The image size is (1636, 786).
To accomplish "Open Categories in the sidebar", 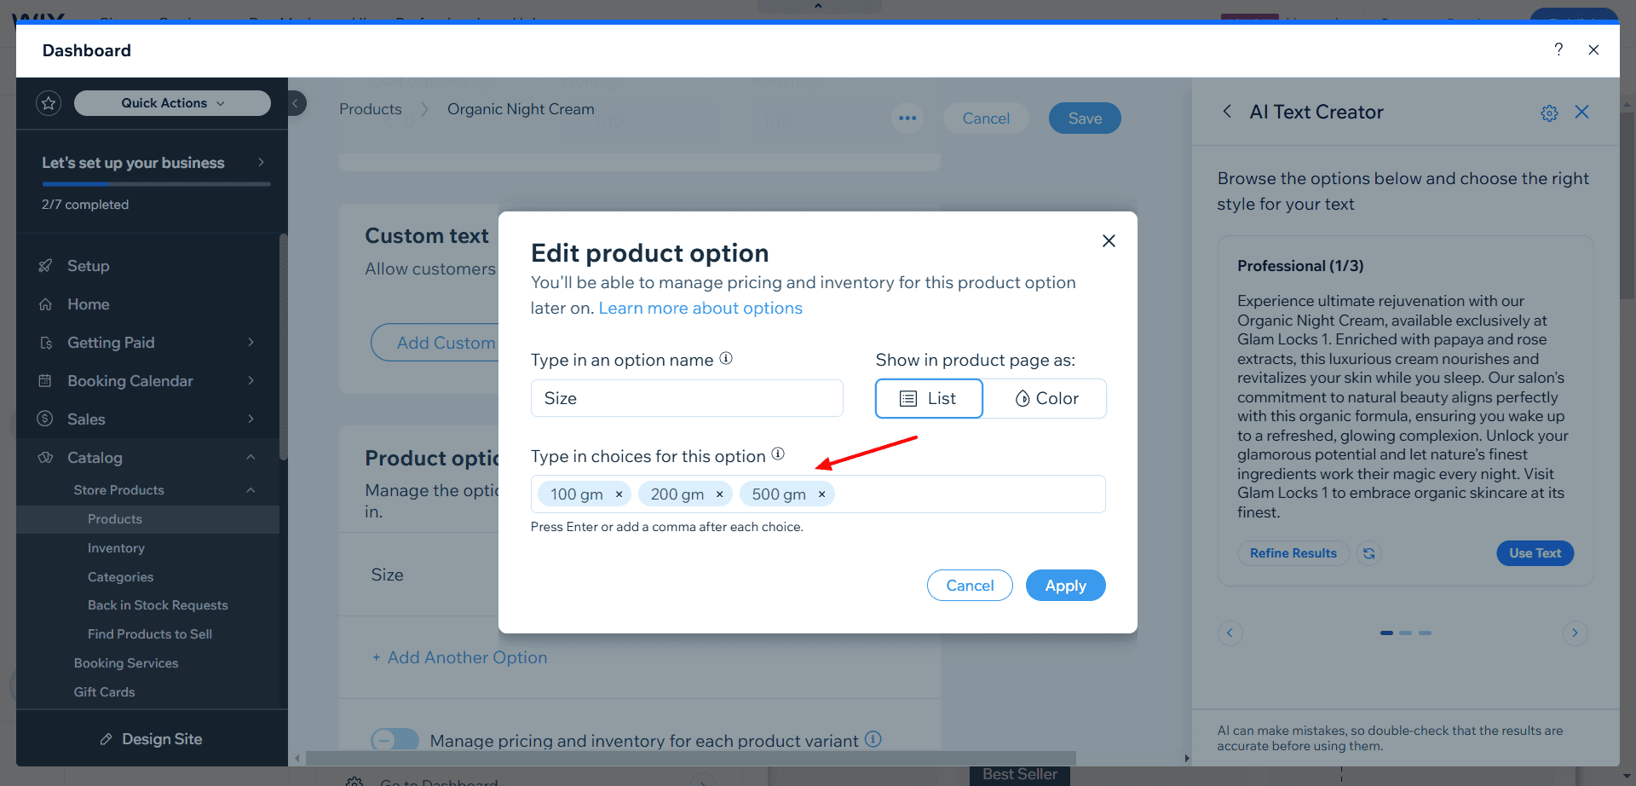I will click(120, 577).
